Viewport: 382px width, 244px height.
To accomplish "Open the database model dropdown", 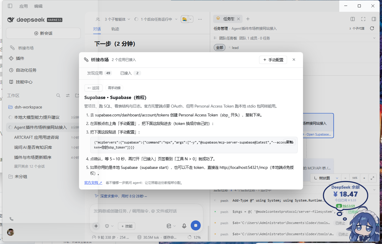I will pyautogui.click(x=171, y=226).
